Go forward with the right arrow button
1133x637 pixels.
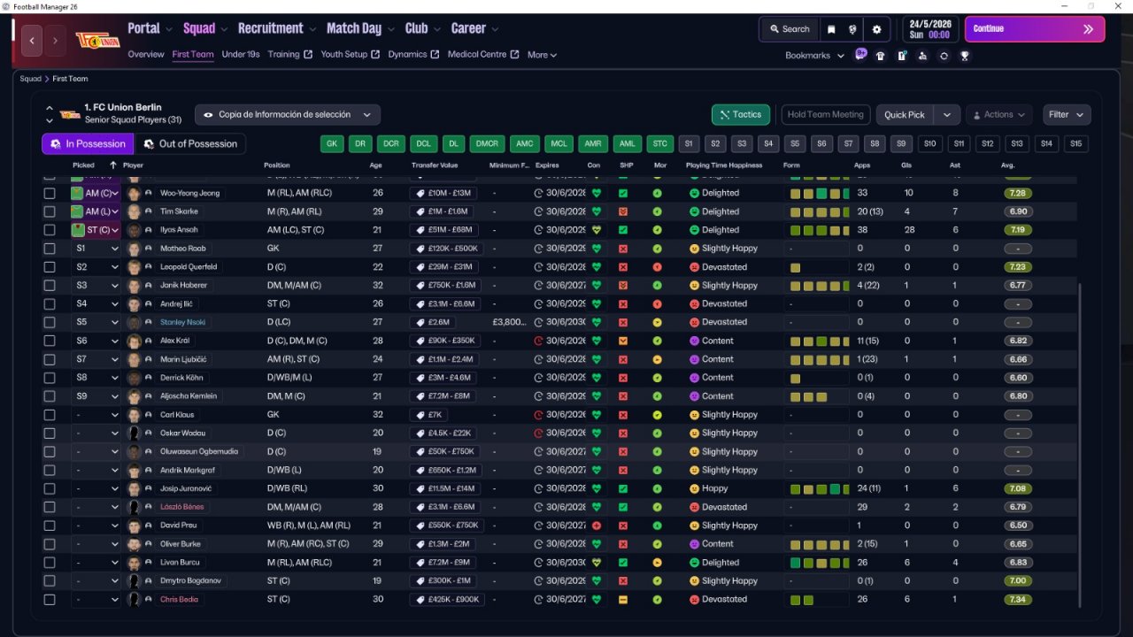55,41
